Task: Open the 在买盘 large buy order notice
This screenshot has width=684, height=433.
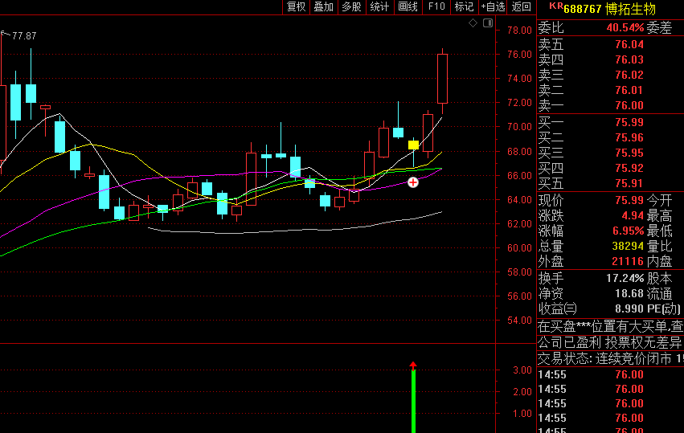Action: point(610,326)
